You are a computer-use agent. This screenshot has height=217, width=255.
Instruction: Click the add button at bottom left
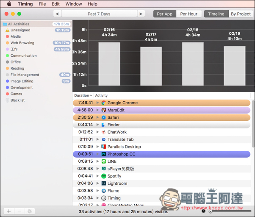click(x=9, y=211)
